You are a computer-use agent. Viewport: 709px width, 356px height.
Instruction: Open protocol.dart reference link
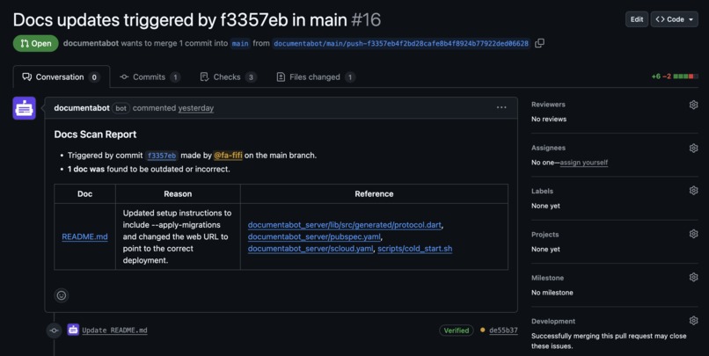(x=345, y=225)
